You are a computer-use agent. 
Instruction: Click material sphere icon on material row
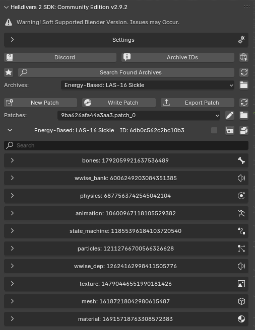(x=241, y=319)
